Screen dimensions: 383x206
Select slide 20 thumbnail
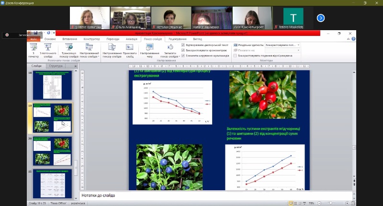52,151
